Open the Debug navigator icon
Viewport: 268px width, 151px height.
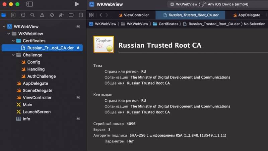point(61,15)
